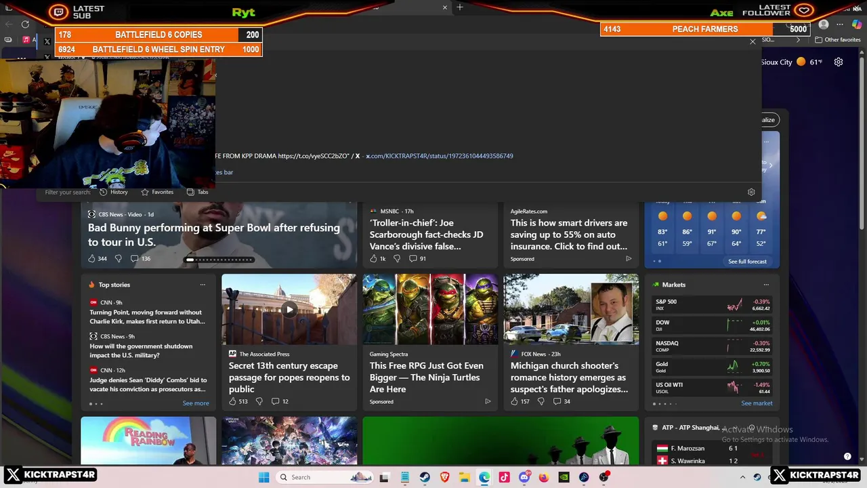Open comments on popes passage article
The width and height of the screenshot is (867, 488).
pos(280,401)
